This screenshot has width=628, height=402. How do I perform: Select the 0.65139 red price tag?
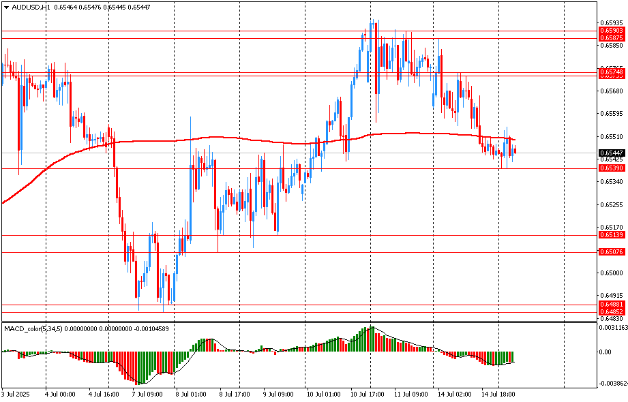(611, 235)
